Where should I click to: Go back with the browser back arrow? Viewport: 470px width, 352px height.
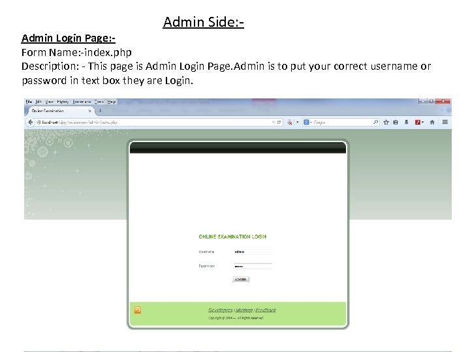[x=30, y=122]
